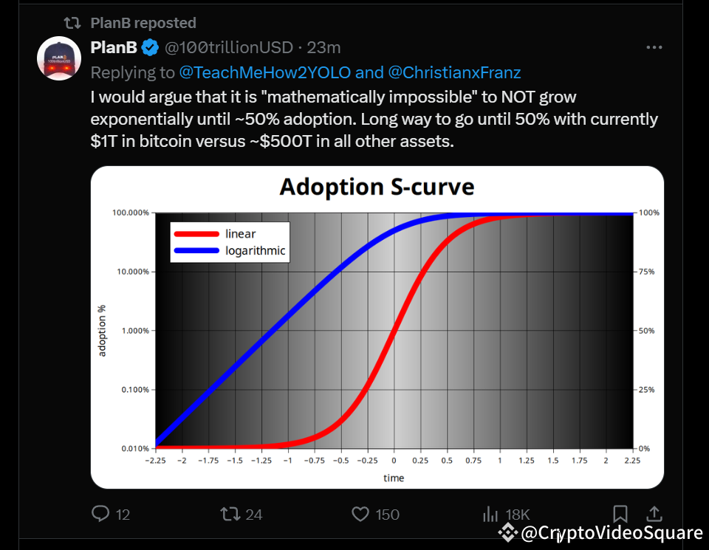Image resolution: width=709 pixels, height=550 pixels.
Task: Click the reply count of 12
Action: coord(123,514)
